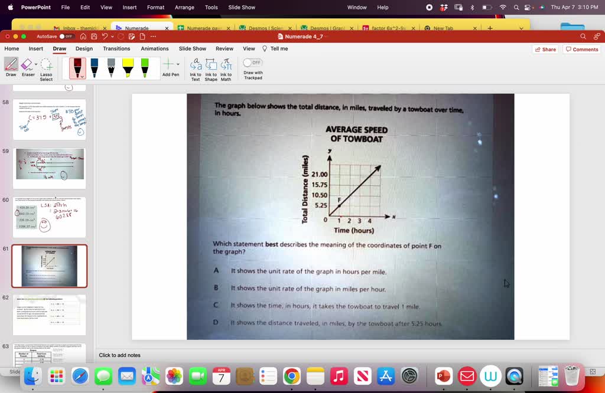
Task: Open App Store from the dock
Action: [386, 376]
